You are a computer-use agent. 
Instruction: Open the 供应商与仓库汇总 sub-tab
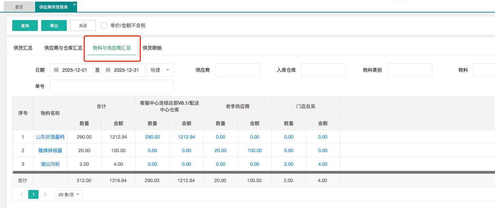tap(63, 48)
